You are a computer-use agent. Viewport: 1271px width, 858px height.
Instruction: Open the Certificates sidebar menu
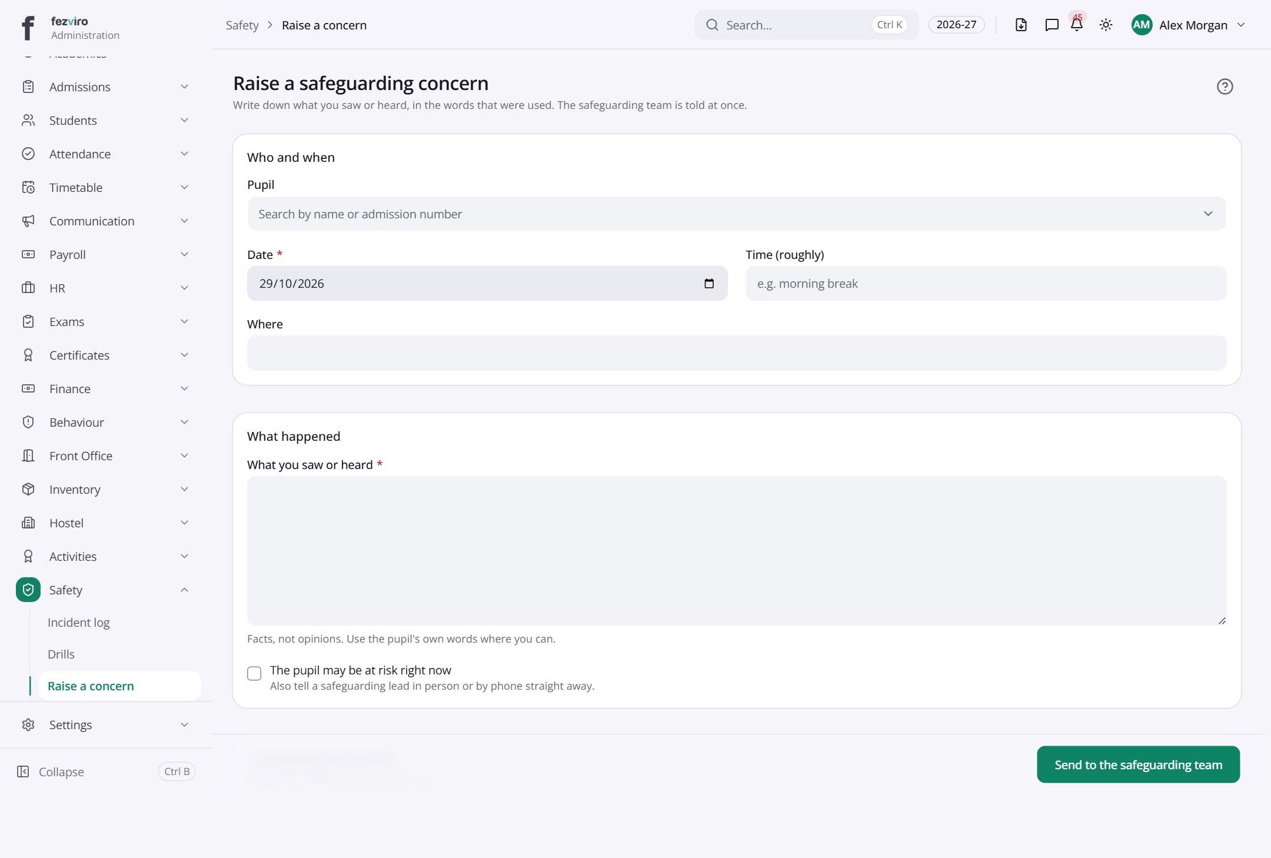coord(106,355)
